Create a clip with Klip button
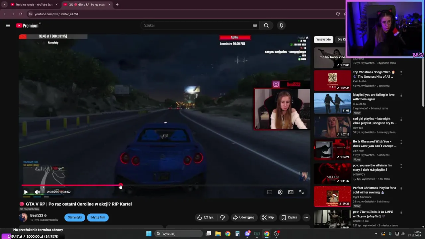 tap(268, 217)
